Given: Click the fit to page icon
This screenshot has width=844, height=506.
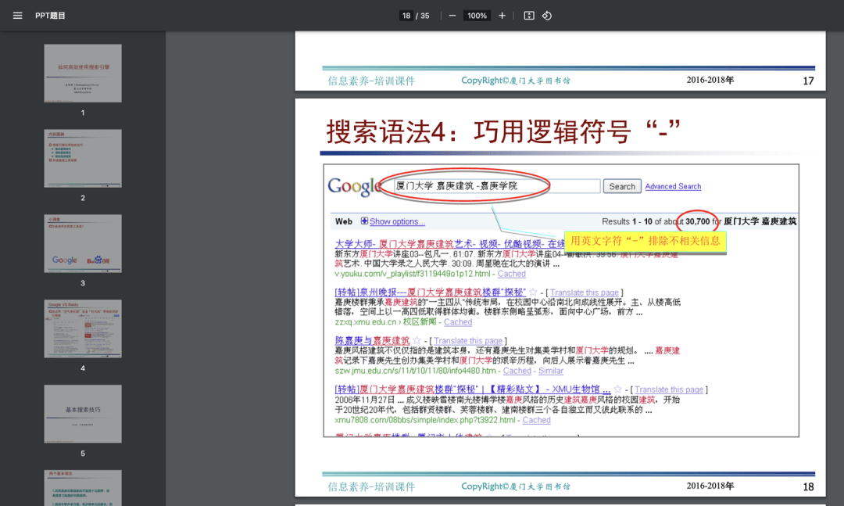Looking at the screenshot, I should 529,16.
